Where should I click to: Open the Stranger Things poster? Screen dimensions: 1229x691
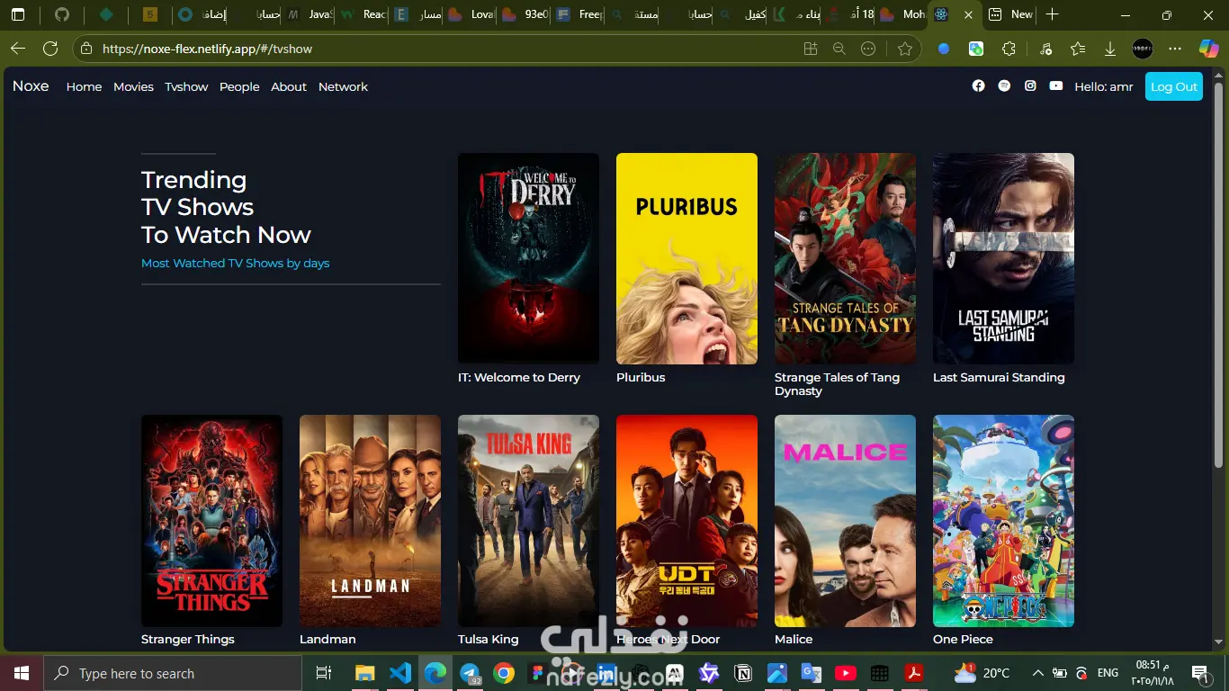click(x=211, y=521)
